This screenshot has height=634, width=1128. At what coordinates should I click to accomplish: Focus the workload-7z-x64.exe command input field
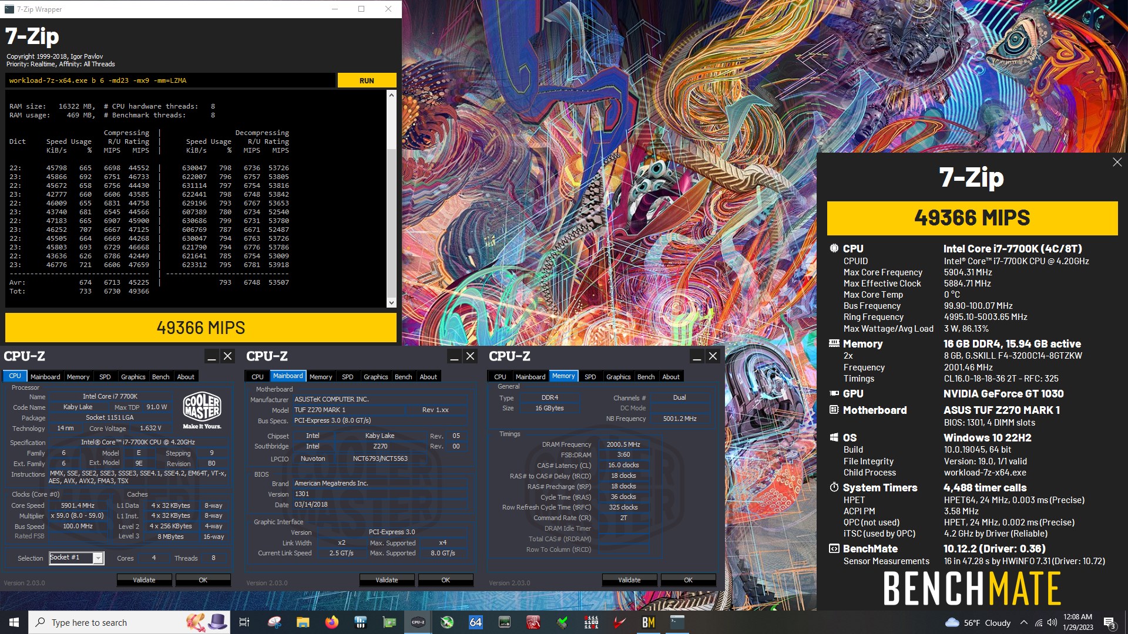tap(170, 80)
